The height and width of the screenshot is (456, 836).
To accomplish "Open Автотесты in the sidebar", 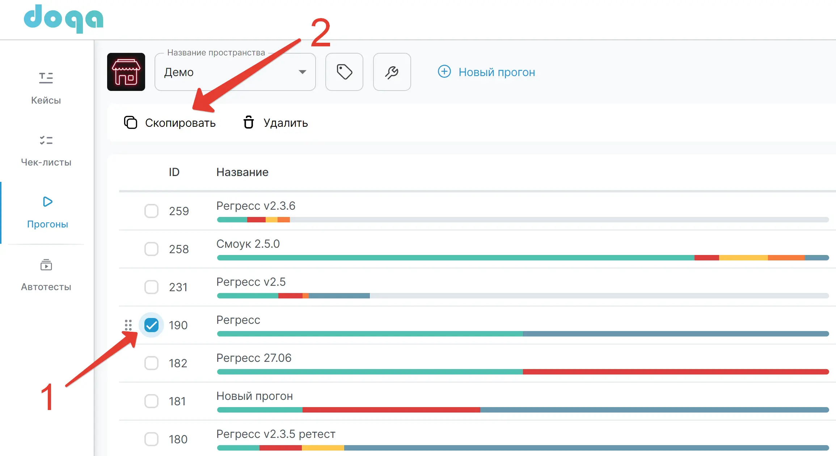I will point(46,275).
